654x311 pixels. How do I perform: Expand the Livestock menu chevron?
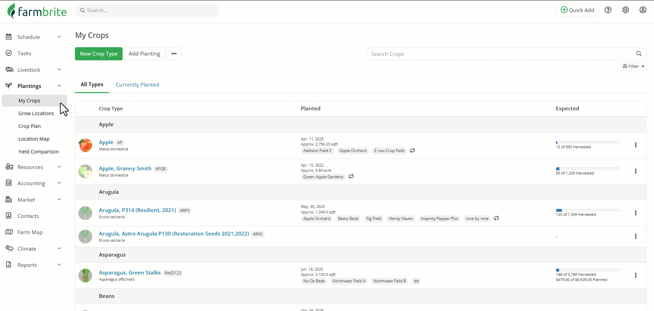(59, 70)
